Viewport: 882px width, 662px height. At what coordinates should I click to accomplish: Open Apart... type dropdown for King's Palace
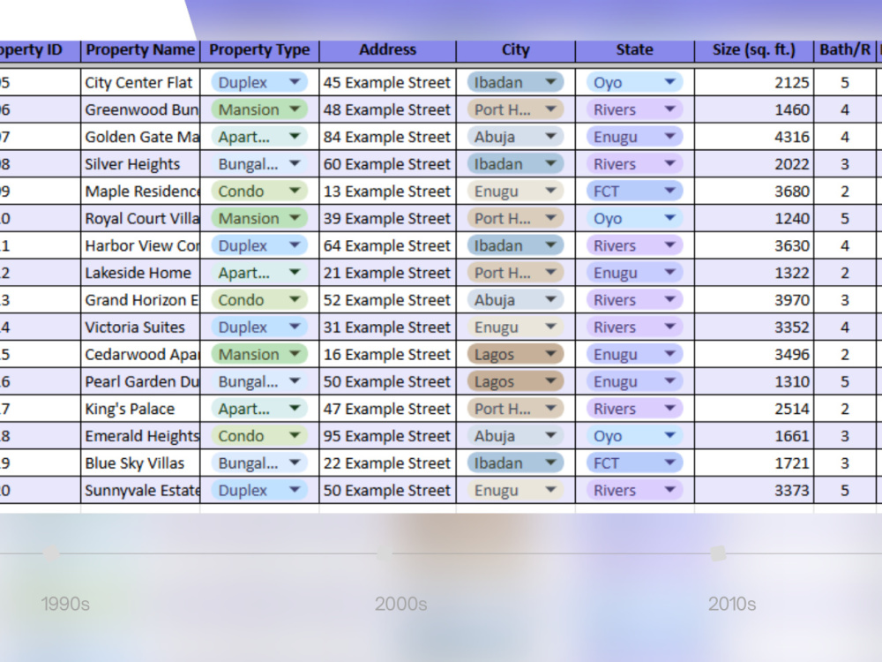(259, 410)
